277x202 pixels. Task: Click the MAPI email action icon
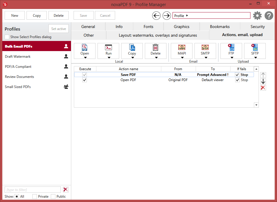(181, 48)
